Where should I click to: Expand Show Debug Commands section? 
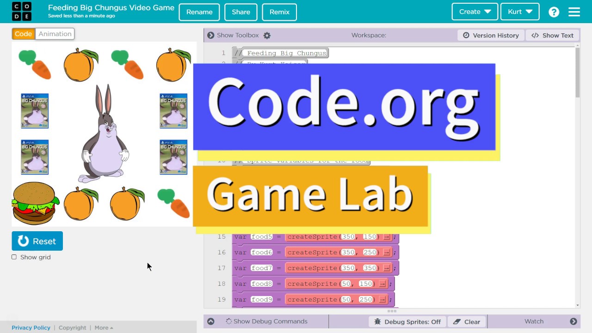266,321
